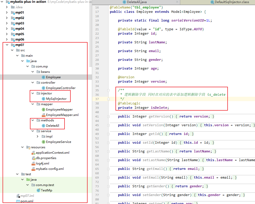The width and height of the screenshot is (255, 204).
Task: Collapse the beans package arrow
Action: [33, 72]
